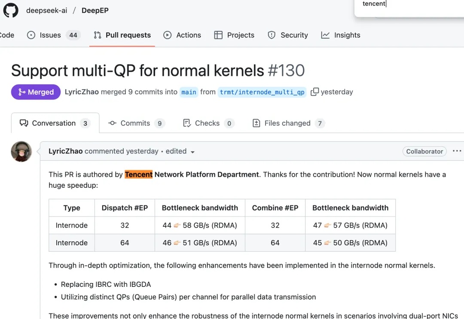
Task: Click the cell '45 👉 50 GB/s (RDMA)'
Action: click(350, 243)
